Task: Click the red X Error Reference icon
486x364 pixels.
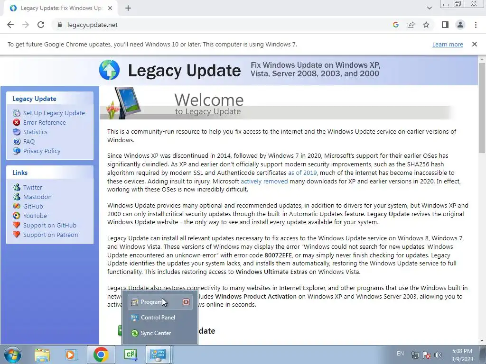Action: tap(17, 122)
